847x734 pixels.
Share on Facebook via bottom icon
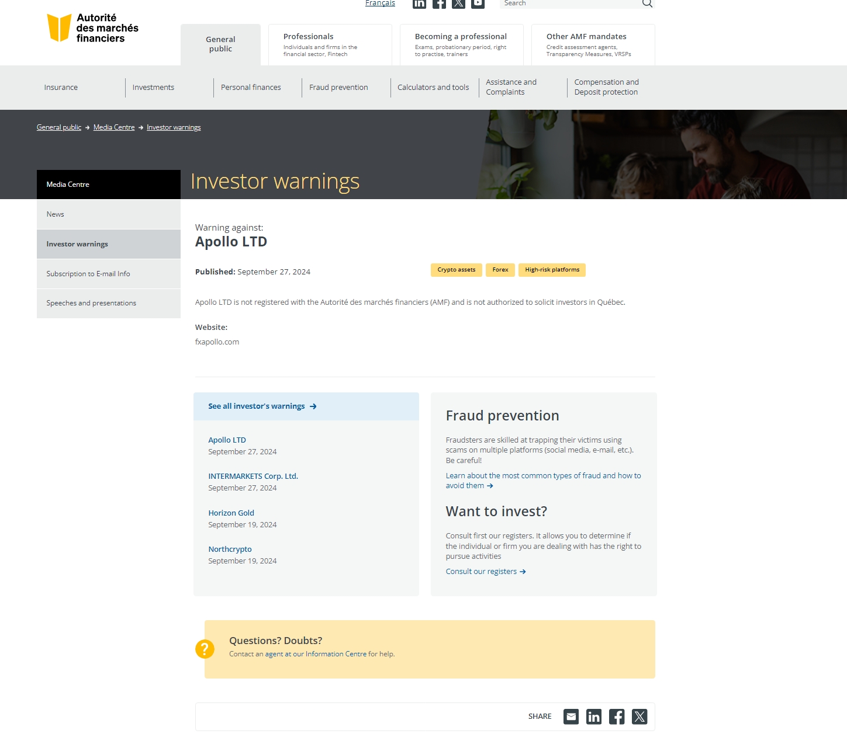pos(617,716)
